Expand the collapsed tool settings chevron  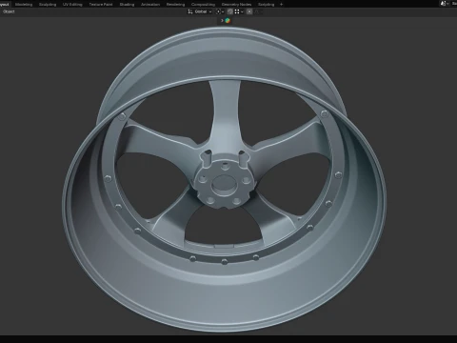(222, 21)
